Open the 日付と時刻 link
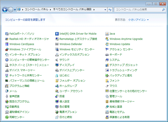 point(66,117)
